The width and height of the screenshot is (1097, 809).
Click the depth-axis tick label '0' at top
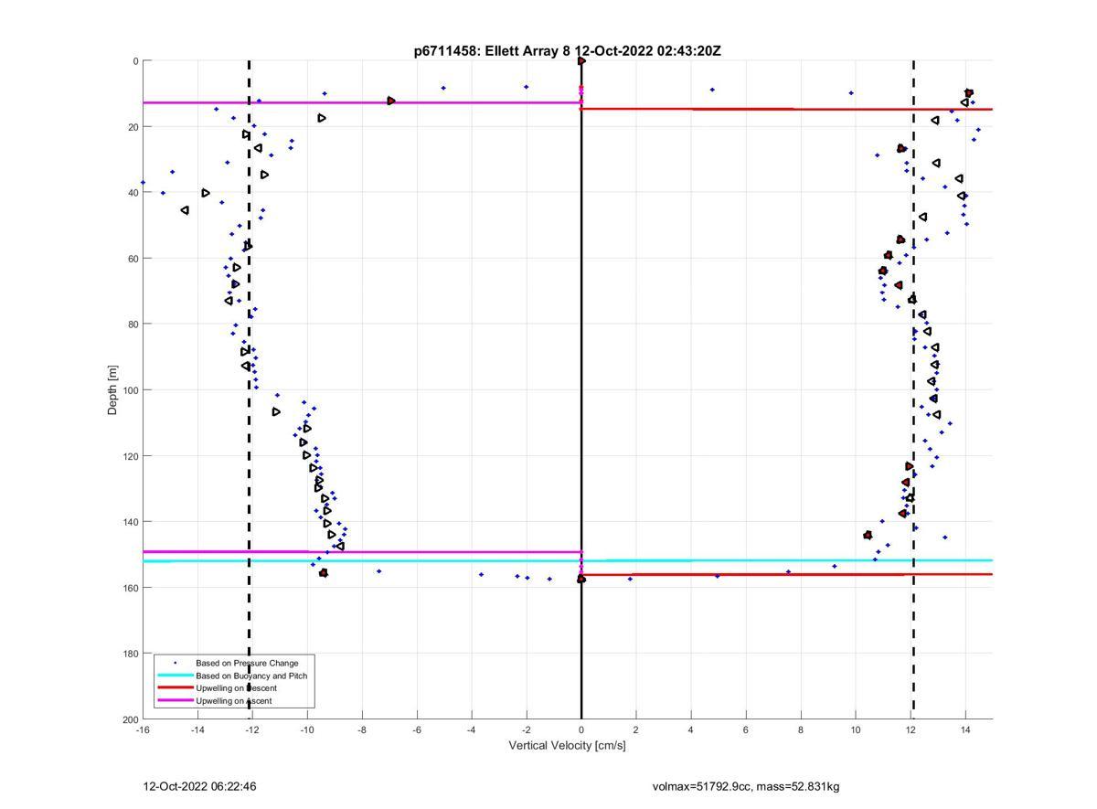coord(135,61)
